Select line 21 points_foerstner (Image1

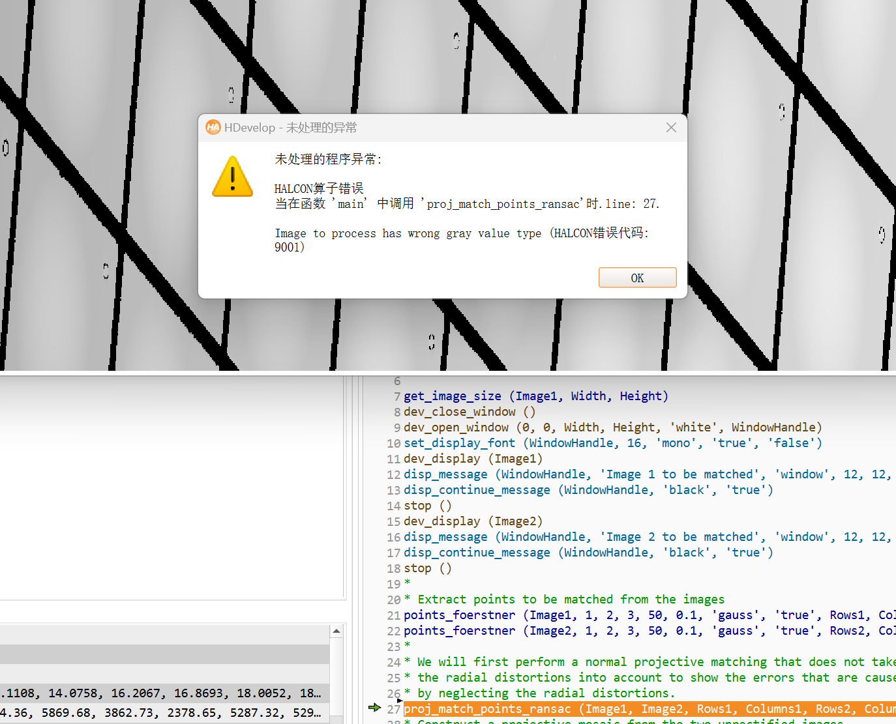[x=649, y=615]
